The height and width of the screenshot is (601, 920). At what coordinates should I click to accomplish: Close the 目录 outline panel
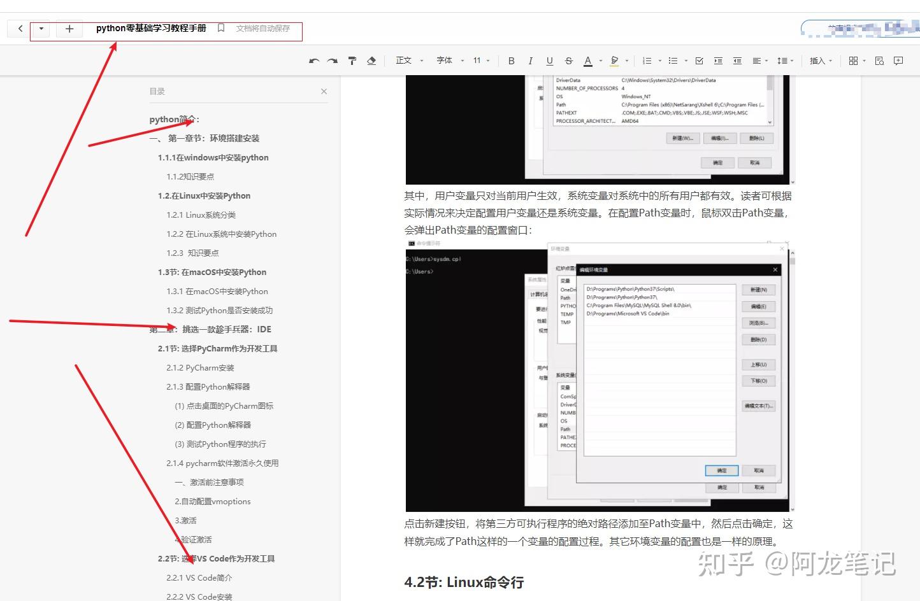pos(324,92)
